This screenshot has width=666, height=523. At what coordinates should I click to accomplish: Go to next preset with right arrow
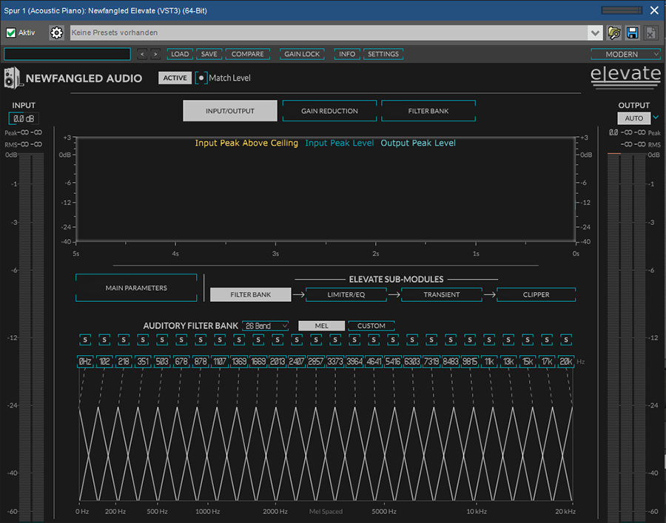click(x=155, y=54)
